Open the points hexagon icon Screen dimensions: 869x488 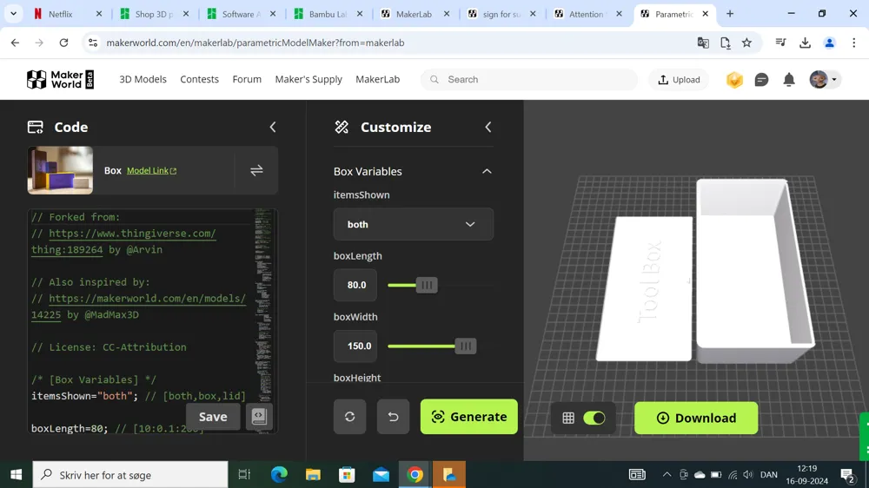click(x=734, y=80)
